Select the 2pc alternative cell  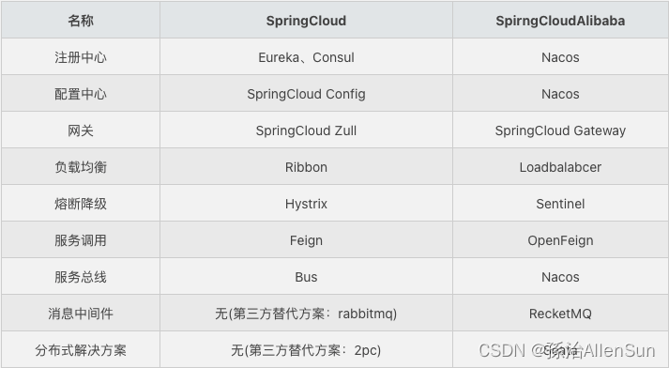point(306,350)
